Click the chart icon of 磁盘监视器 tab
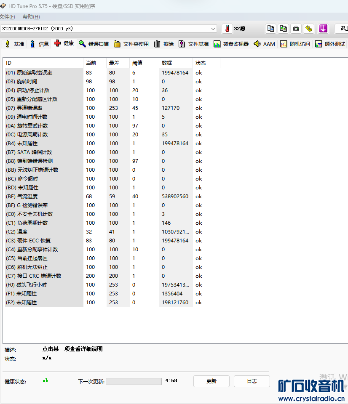348x404 pixels. coord(217,44)
